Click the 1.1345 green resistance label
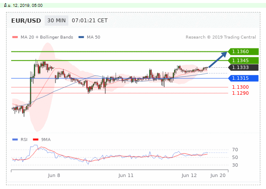The width and height of the screenshot is (266, 189). click(x=243, y=60)
